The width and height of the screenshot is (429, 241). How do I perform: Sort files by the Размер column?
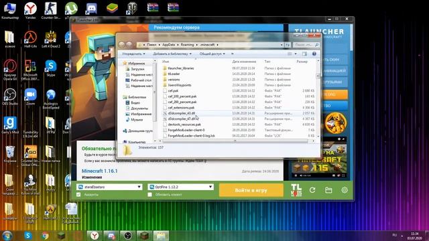pos(302,62)
